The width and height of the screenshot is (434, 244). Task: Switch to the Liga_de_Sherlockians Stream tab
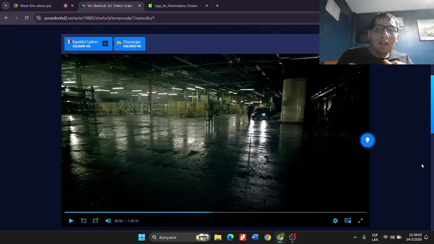pos(178,6)
